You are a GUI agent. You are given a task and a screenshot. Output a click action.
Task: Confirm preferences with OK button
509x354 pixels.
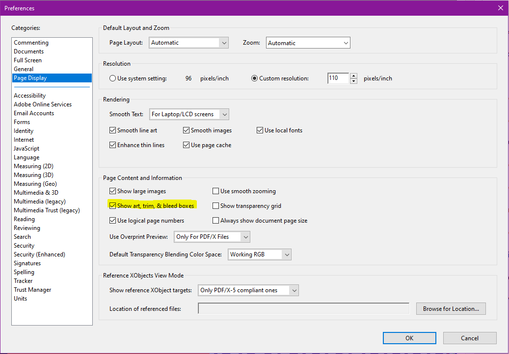pyautogui.click(x=409, y=338)
